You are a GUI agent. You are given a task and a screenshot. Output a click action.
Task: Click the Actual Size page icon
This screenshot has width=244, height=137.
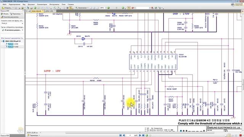click(x=91, y=8)
